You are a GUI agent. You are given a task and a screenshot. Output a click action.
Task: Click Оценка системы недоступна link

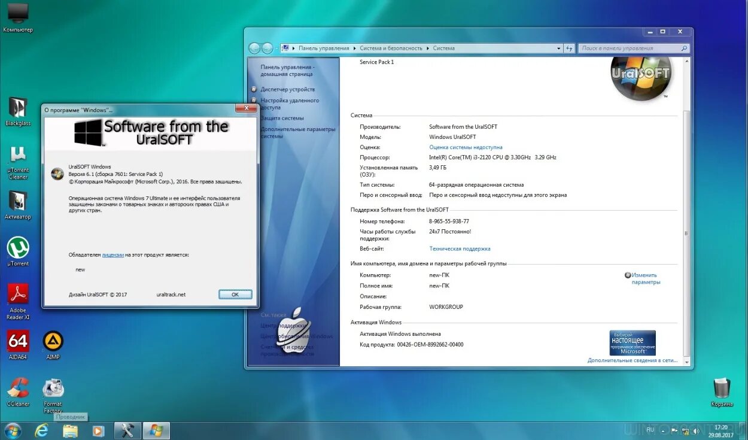tap(466, 147)
